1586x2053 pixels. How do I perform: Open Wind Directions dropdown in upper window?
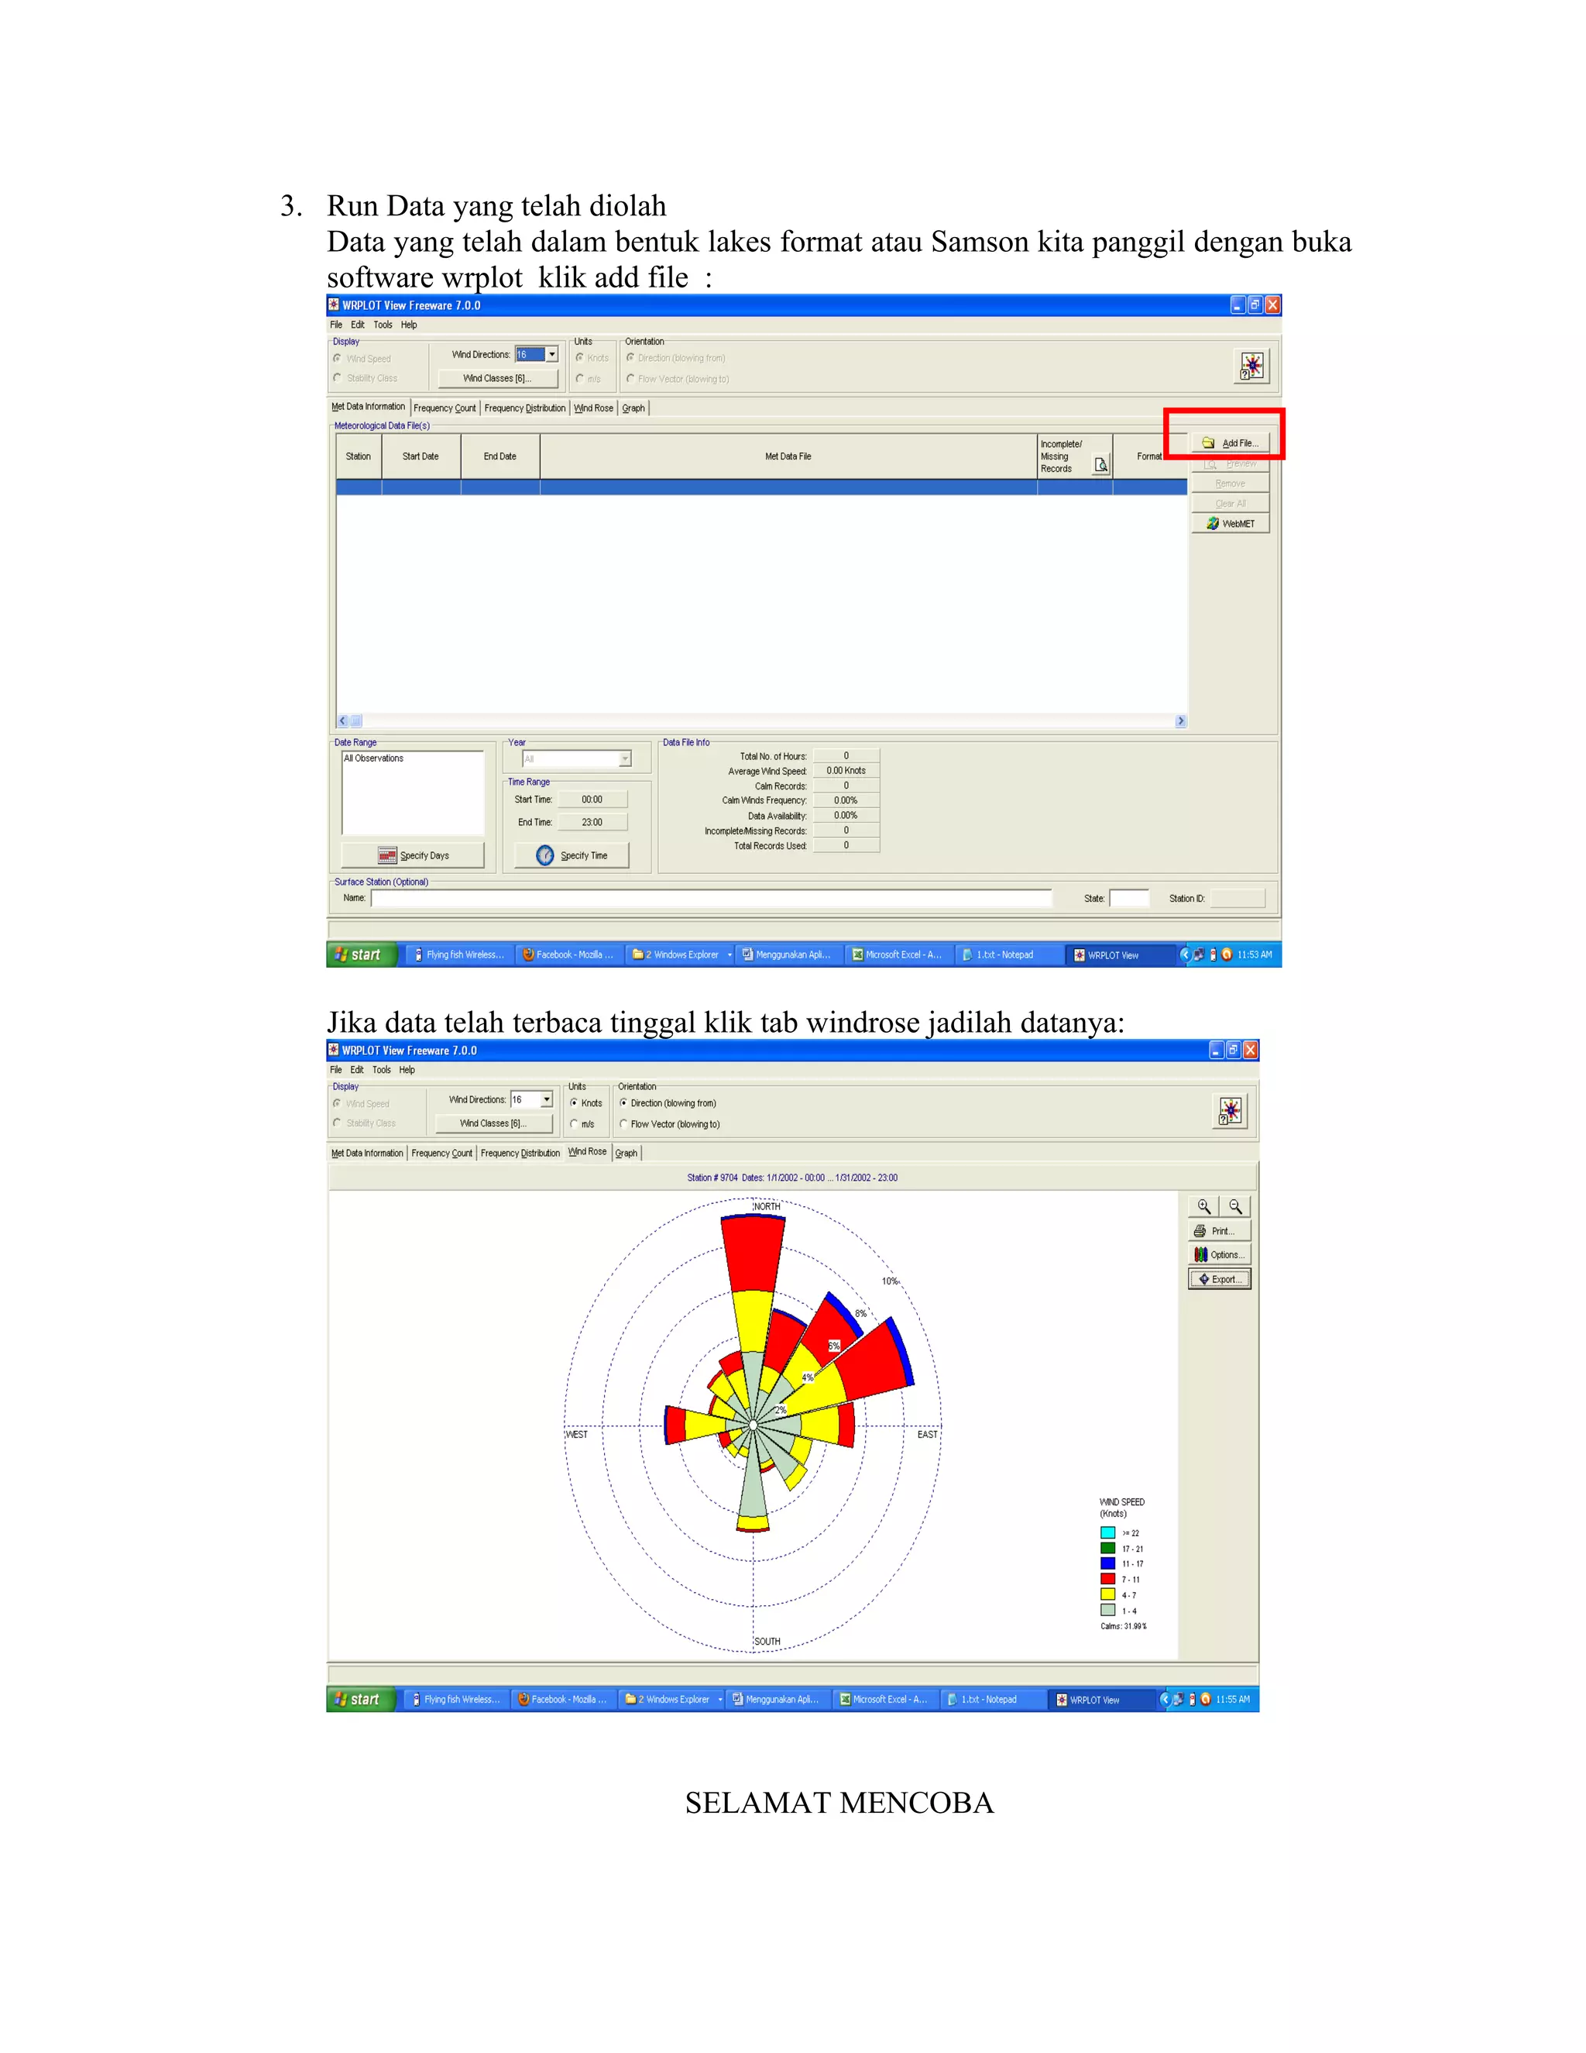click(x=552, y=354)
